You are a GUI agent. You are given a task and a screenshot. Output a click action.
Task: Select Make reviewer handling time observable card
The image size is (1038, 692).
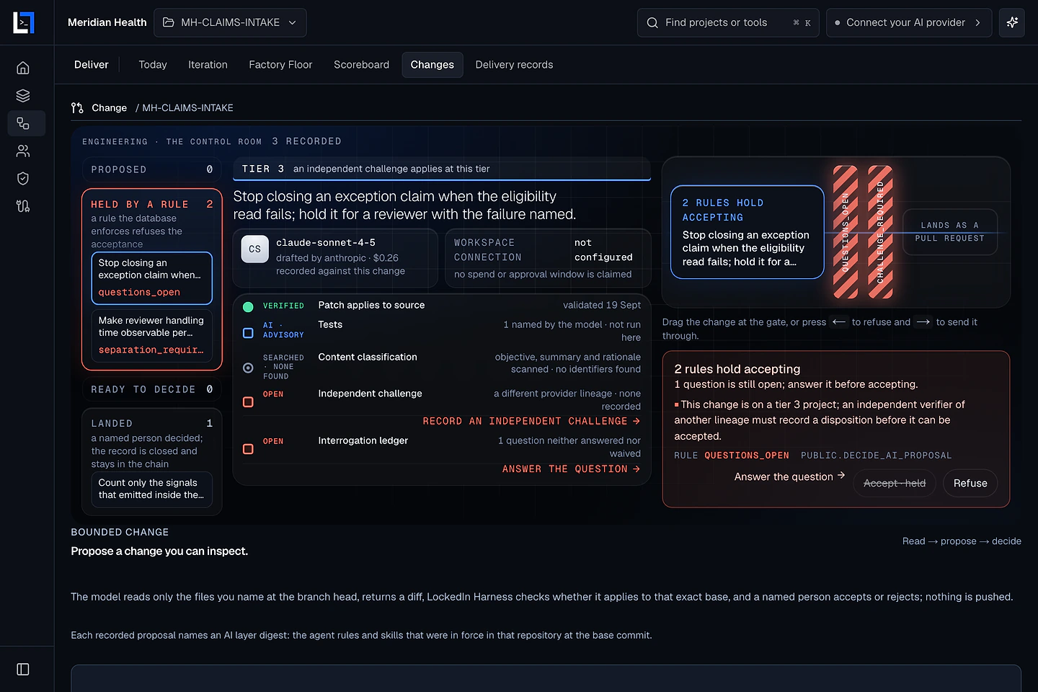click(152, 335)
